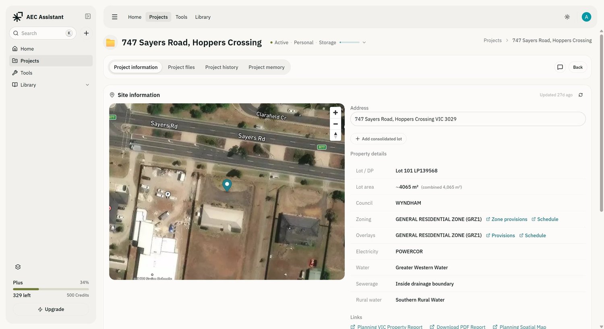Screen dimensions: 604x329
Task: Expand the Library sidebar chevron
Action: click(87, 85)
